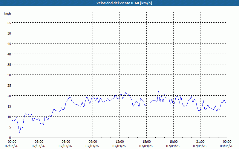
Task: Click the chart title "Velocidad del viento 0-60 [km/h]"
Action: [119, 3]
